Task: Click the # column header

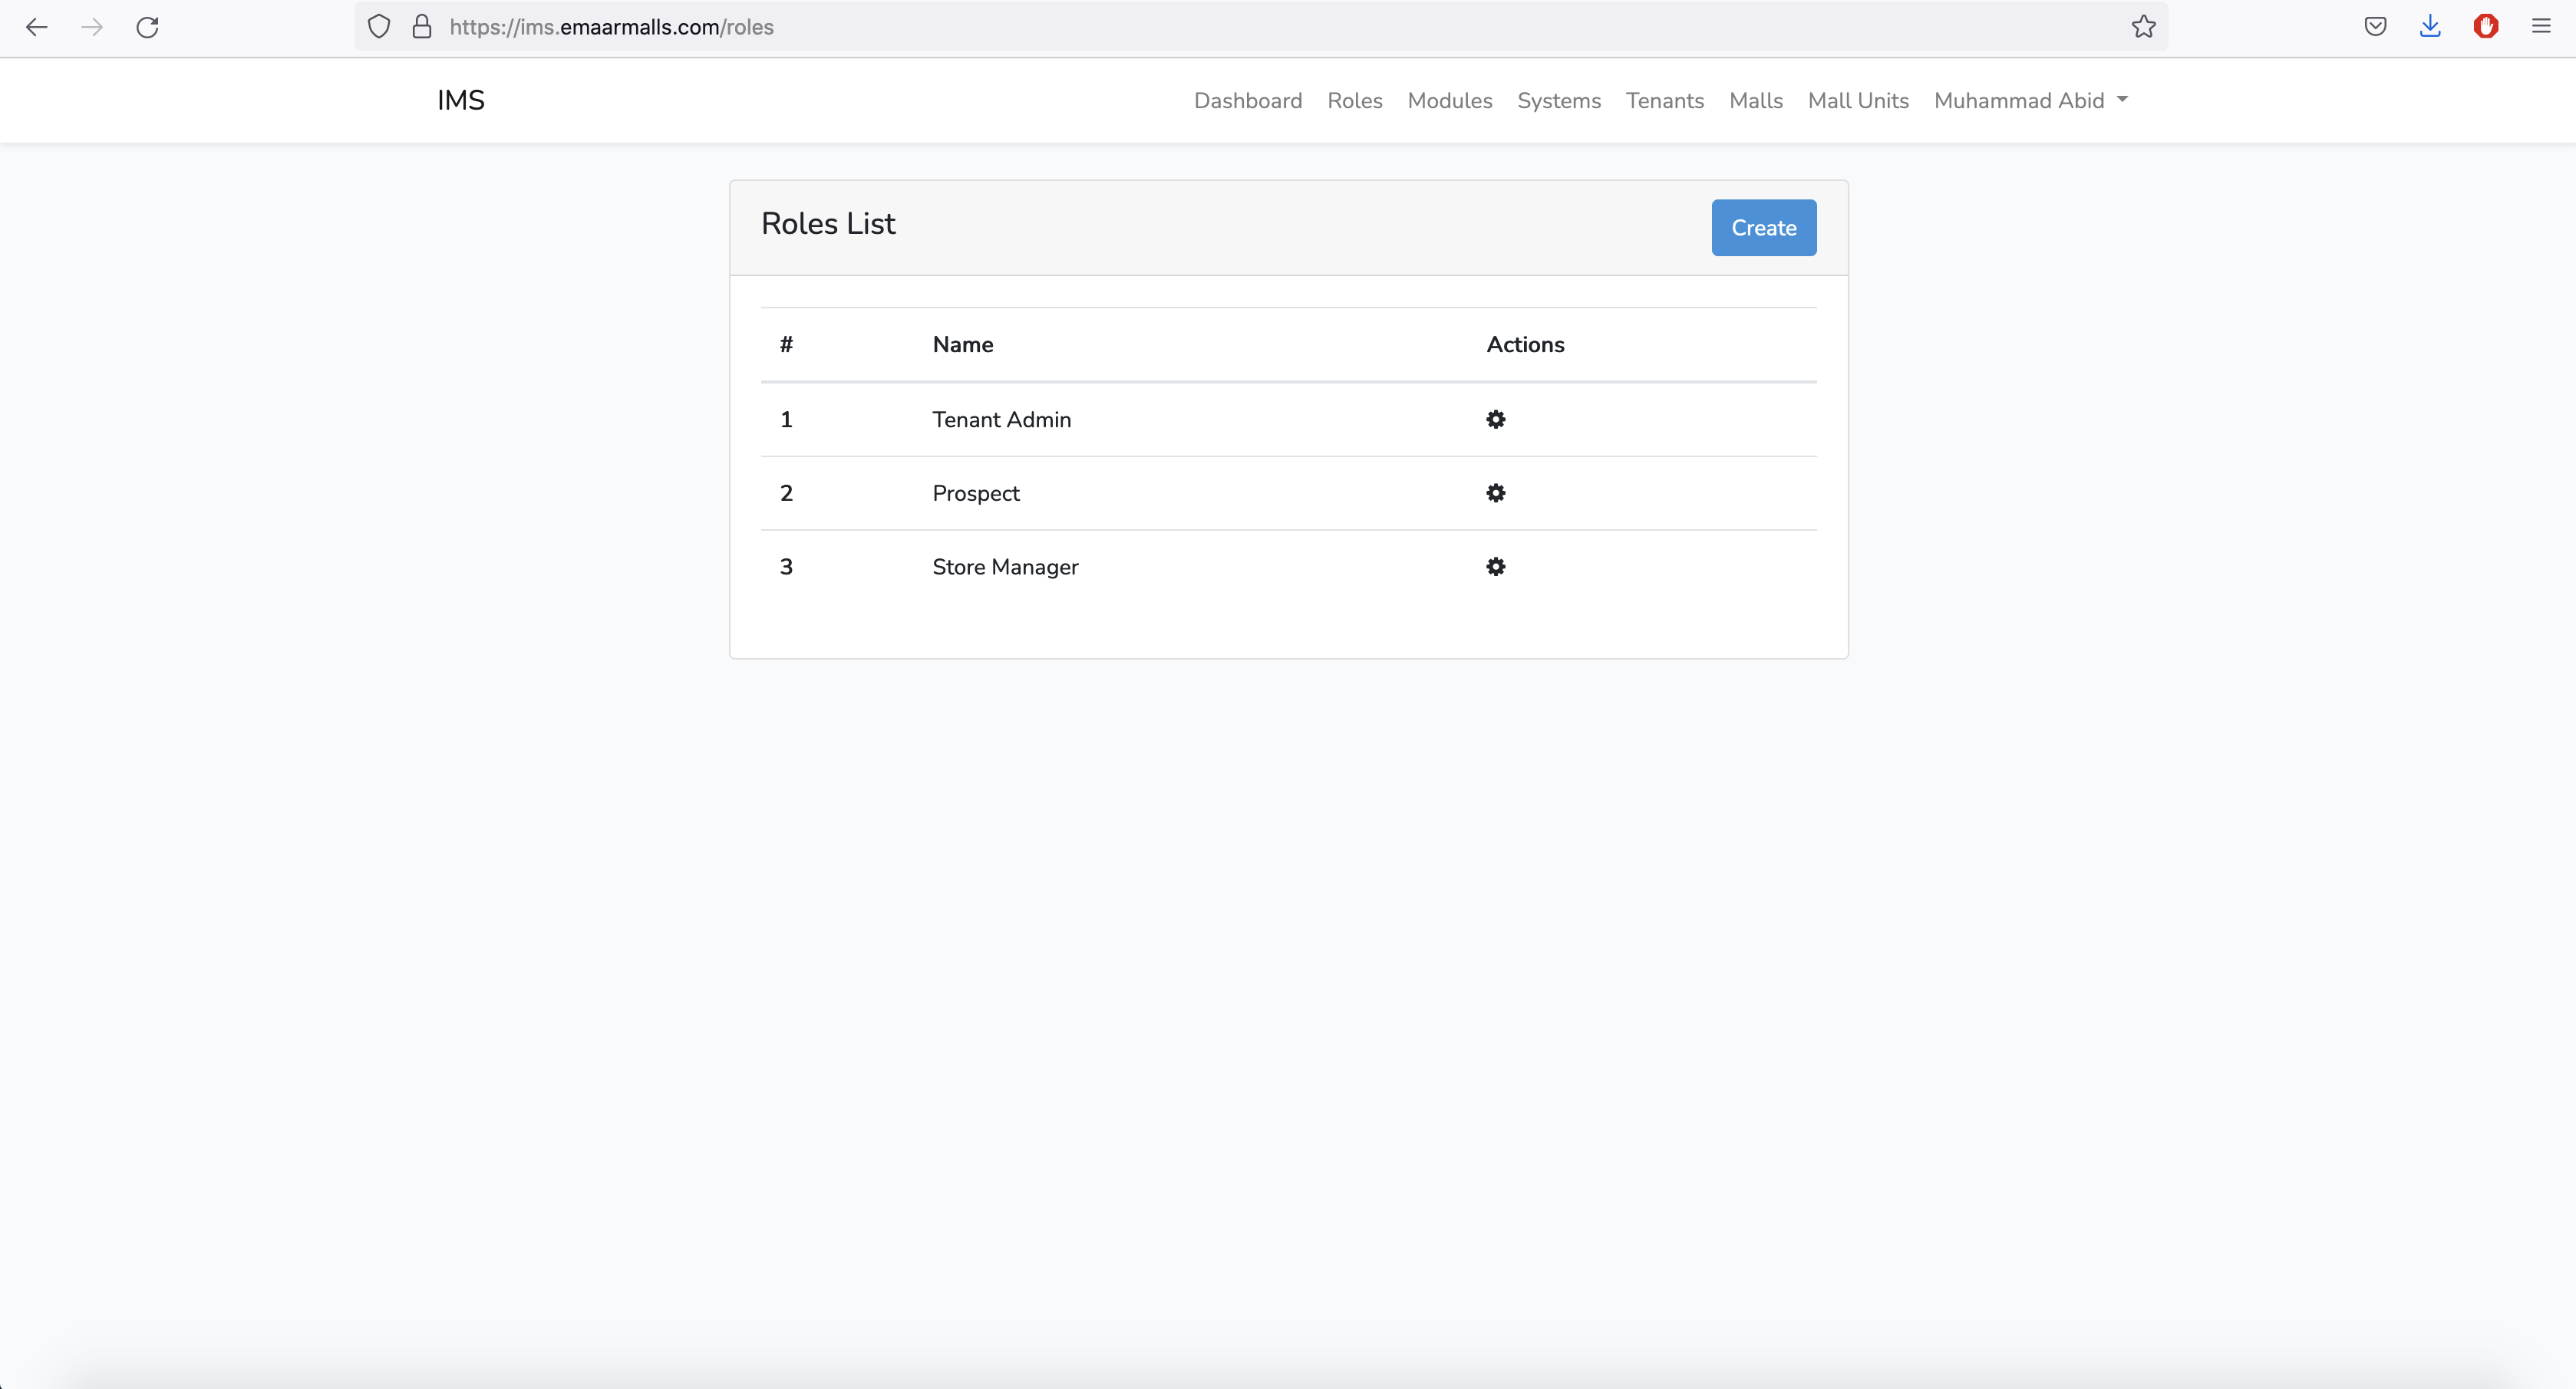Action: coord(786,344)
